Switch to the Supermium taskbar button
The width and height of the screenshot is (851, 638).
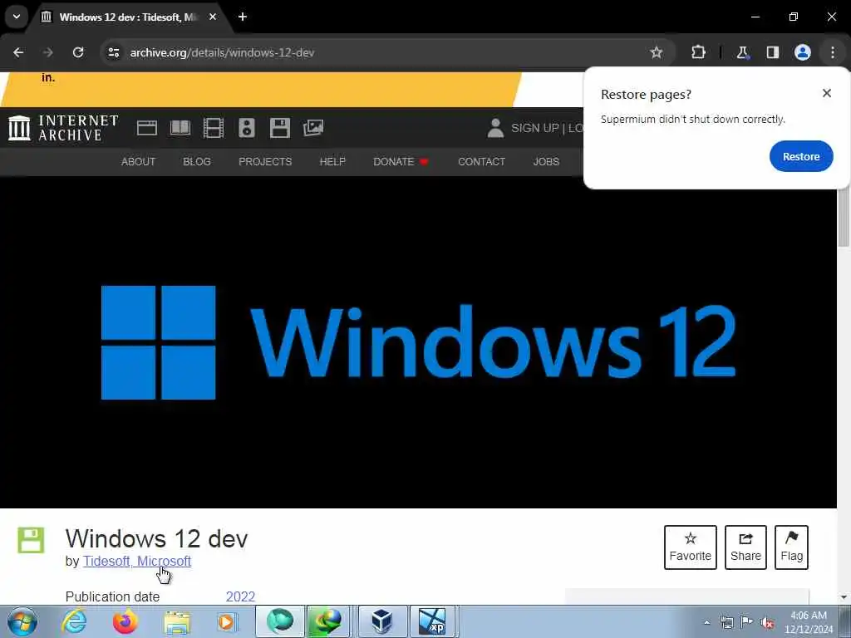(279, 621)
